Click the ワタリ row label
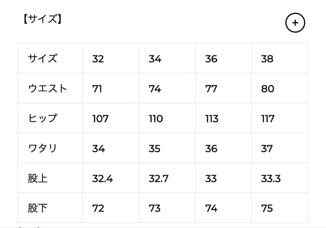This screenshot has height=228, width=326. click(x=43, y=148)
